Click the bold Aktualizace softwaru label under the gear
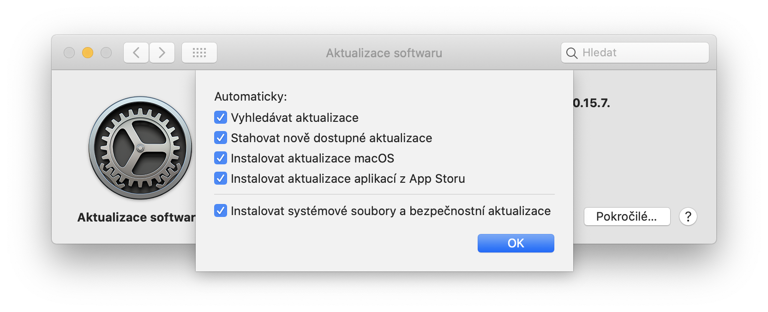This screenshot has width=768, height=312. click(x=136, y=217)
